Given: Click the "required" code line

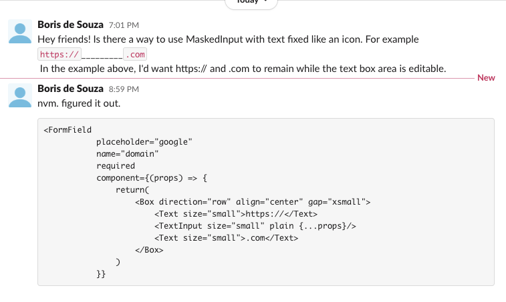Looking at the screenshot, I should click(116, 166).
